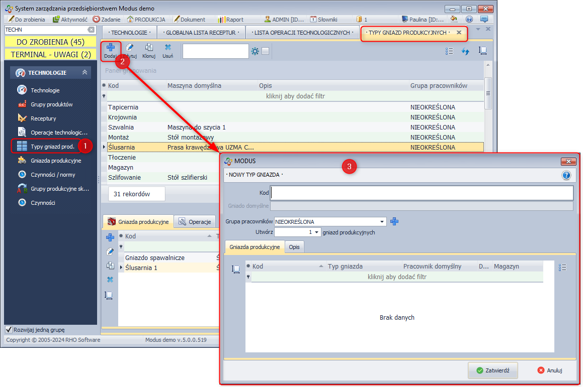Click the Klonuj clone icon
The image size is (583, 387).
click(149, 48)
